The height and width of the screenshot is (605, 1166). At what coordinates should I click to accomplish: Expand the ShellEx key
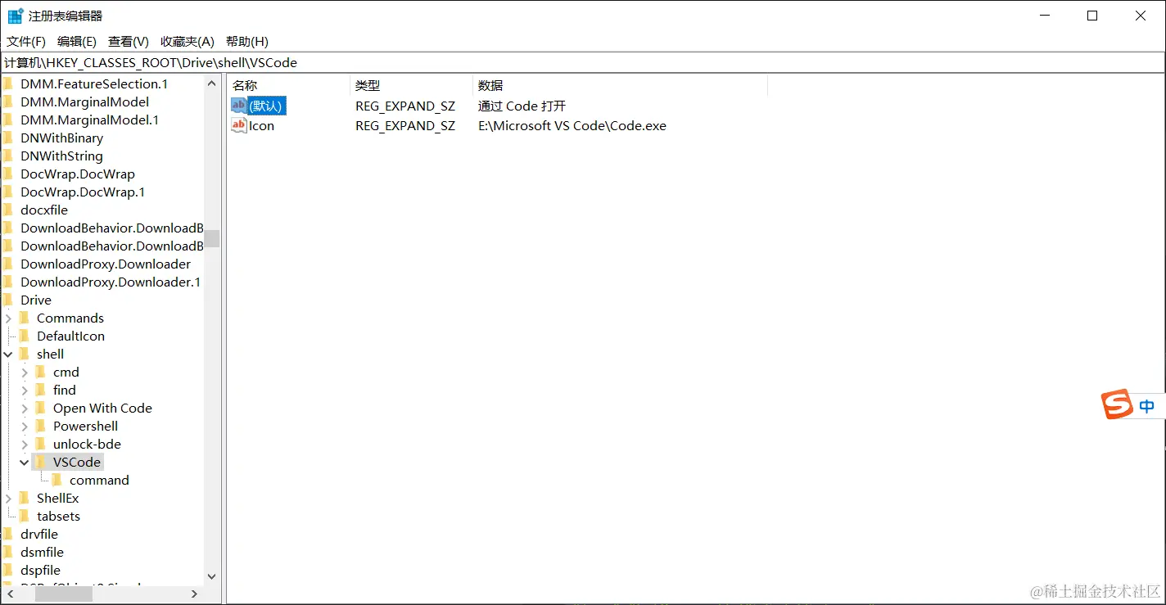pos(8,499)
